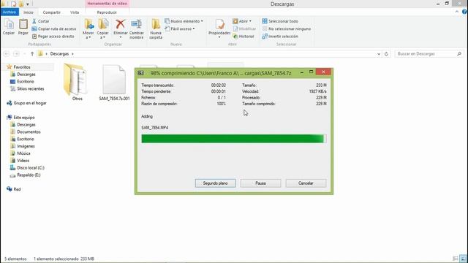This screenshot has width=468, height=263.
Task: Select Cortar in the ribbon
Action: (41, 21)
